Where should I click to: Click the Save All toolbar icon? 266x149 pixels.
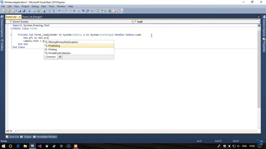(24, 11)
